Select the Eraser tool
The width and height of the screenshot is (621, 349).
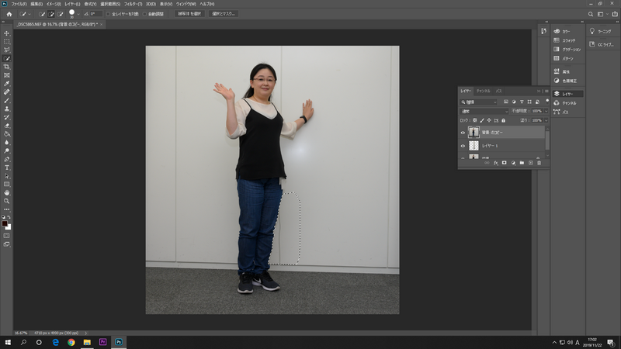click(x=7, y=126)
